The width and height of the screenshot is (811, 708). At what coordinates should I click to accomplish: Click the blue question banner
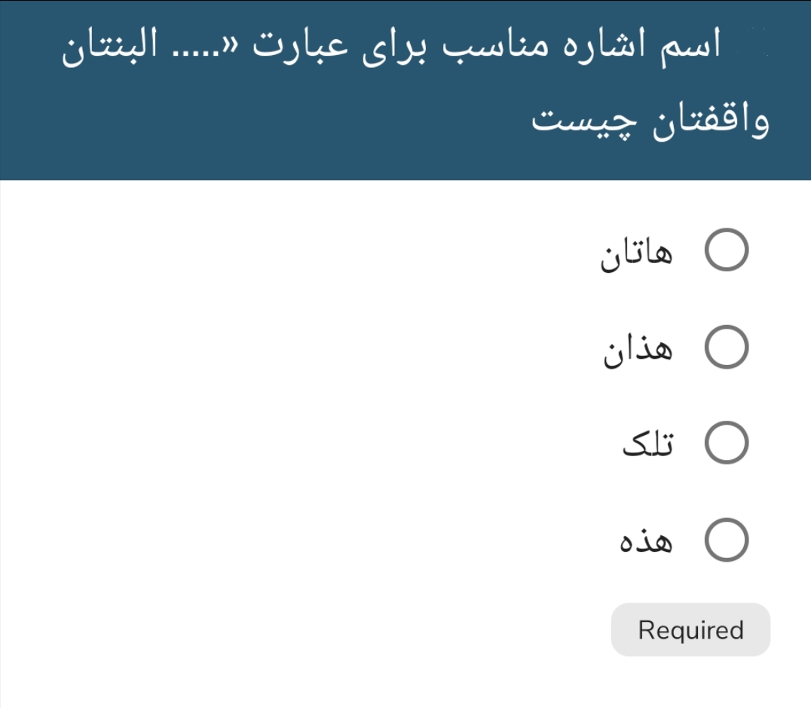point(405,90)
